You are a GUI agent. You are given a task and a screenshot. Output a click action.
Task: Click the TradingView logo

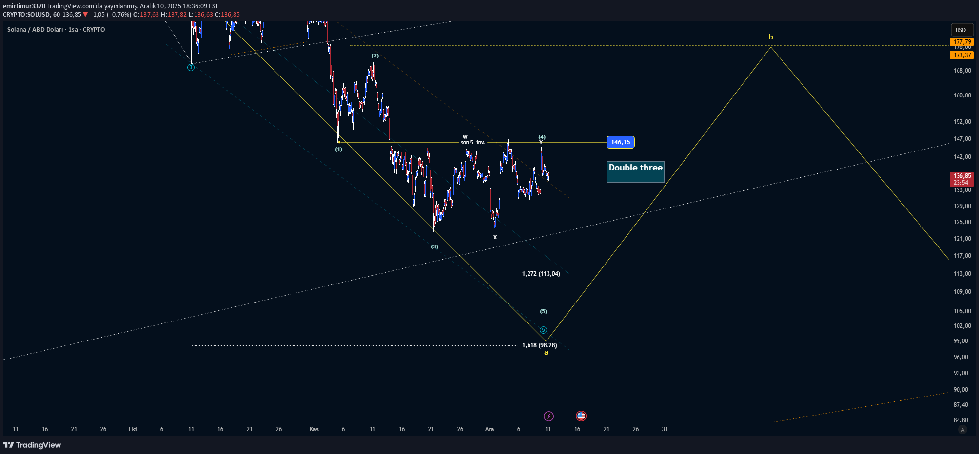coord(32,445)
